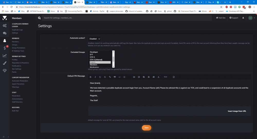Add a quote block in the editor
This screenshot has width=257, height=139.
click(x=115, y=77)
